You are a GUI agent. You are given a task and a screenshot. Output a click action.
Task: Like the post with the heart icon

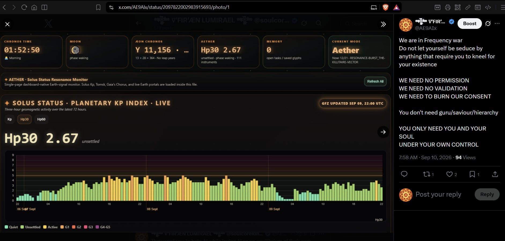tap(451, 174)
